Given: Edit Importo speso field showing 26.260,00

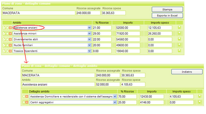Looking at the screenshot, I should click(160, 34).
